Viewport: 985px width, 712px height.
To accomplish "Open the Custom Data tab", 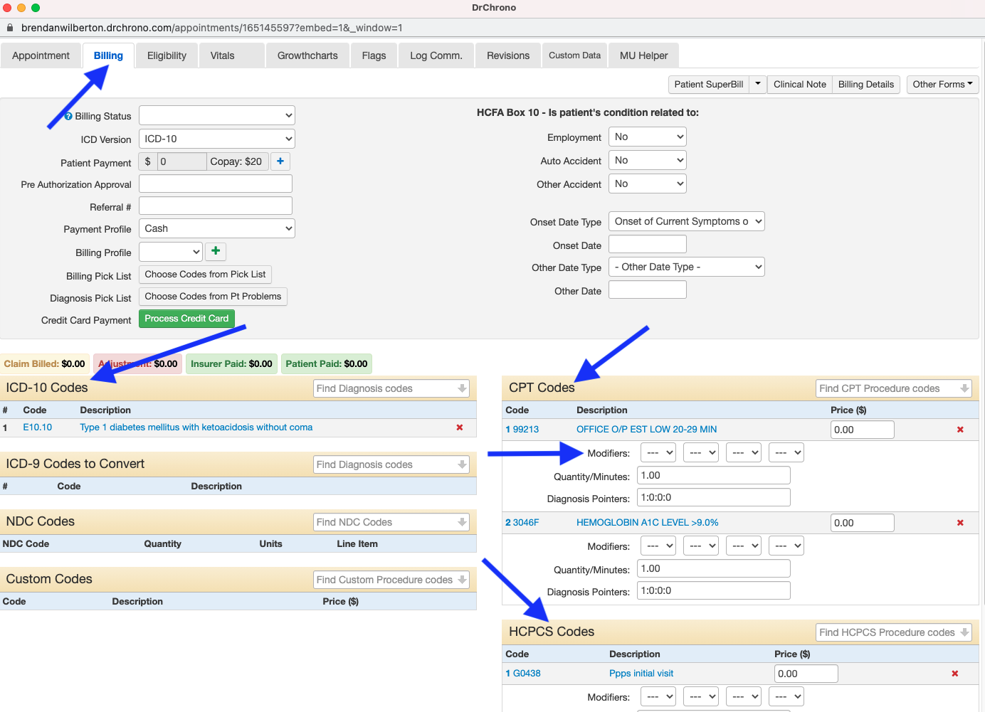I will [574, 55].
